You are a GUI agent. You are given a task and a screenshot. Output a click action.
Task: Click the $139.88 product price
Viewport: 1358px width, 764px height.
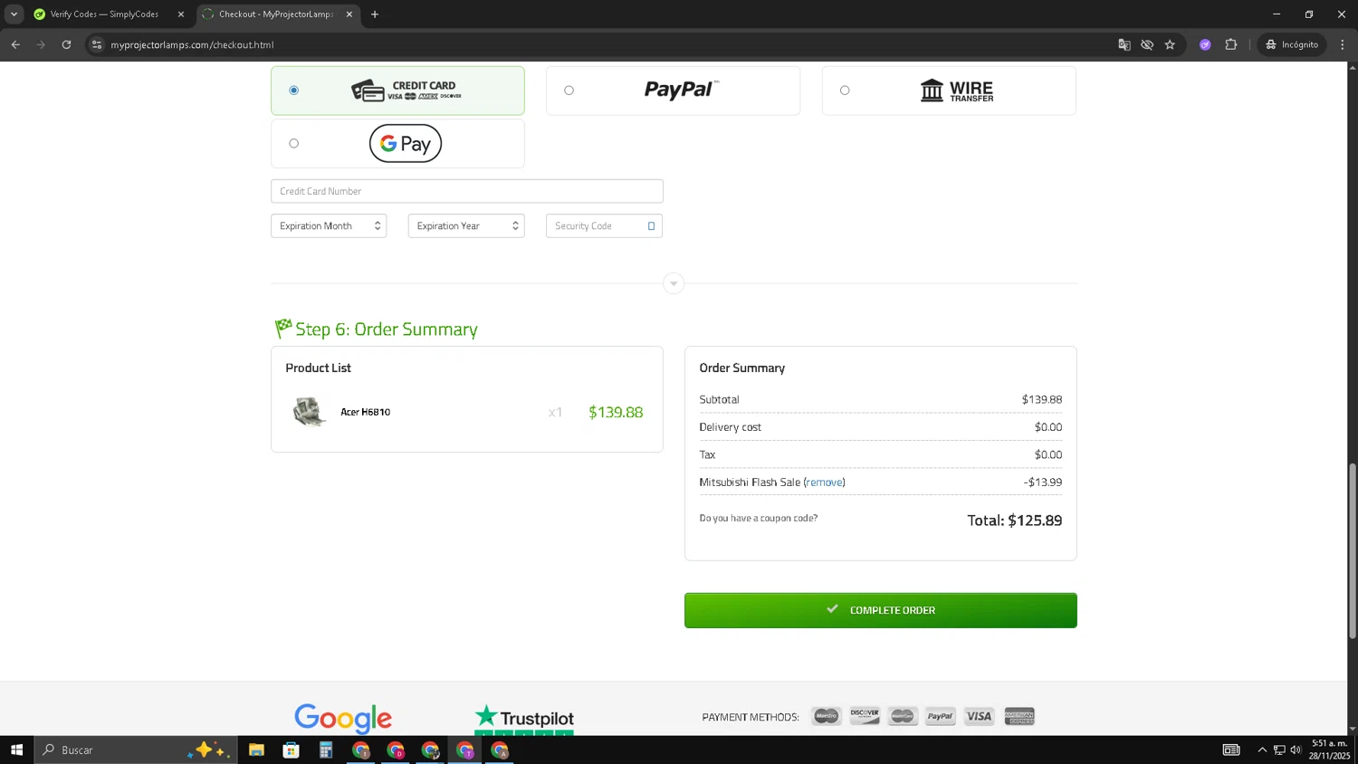[x=616, y=412]
